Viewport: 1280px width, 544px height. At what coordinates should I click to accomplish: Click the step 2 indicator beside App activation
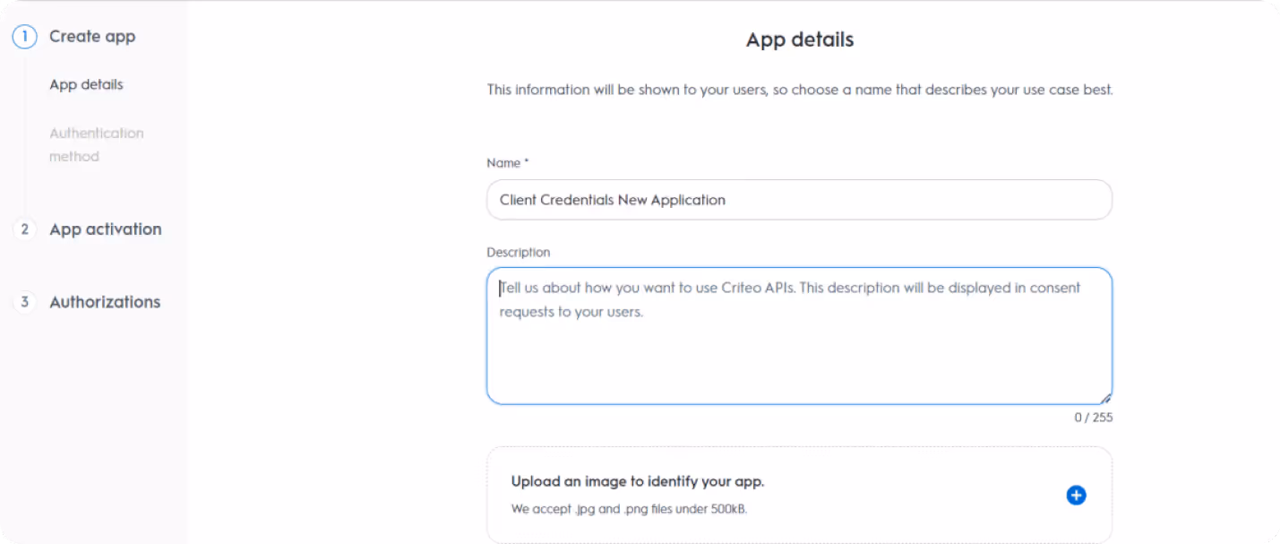point(24,229)
